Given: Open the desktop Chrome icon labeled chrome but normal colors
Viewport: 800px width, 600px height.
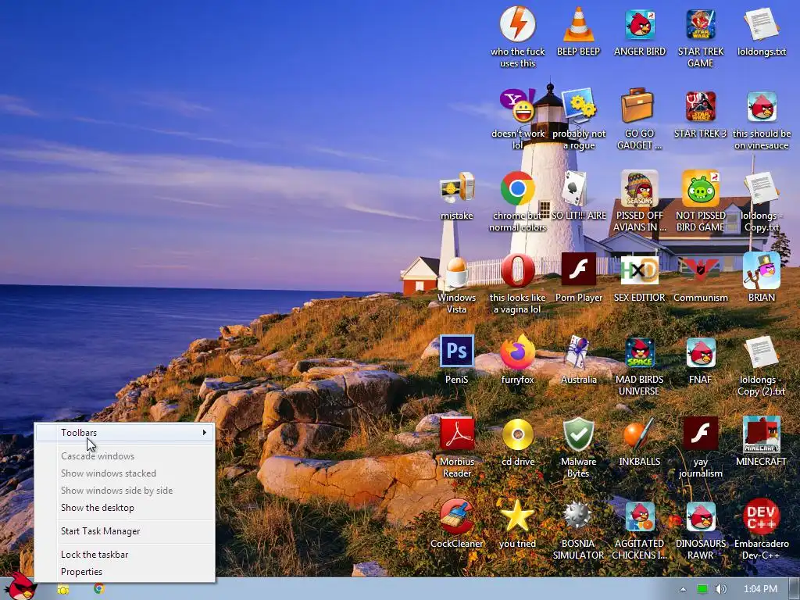Looking at the screenshot, I should [517, 188].
